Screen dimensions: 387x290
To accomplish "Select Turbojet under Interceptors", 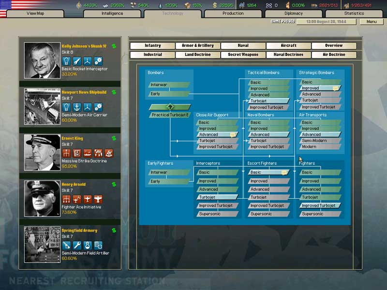I will click(217, 197).
